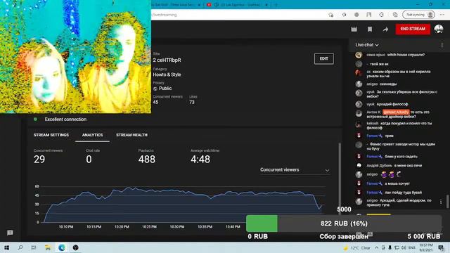
Task: Click the emoji chat message from asigao
Action: tap(390, 174)
